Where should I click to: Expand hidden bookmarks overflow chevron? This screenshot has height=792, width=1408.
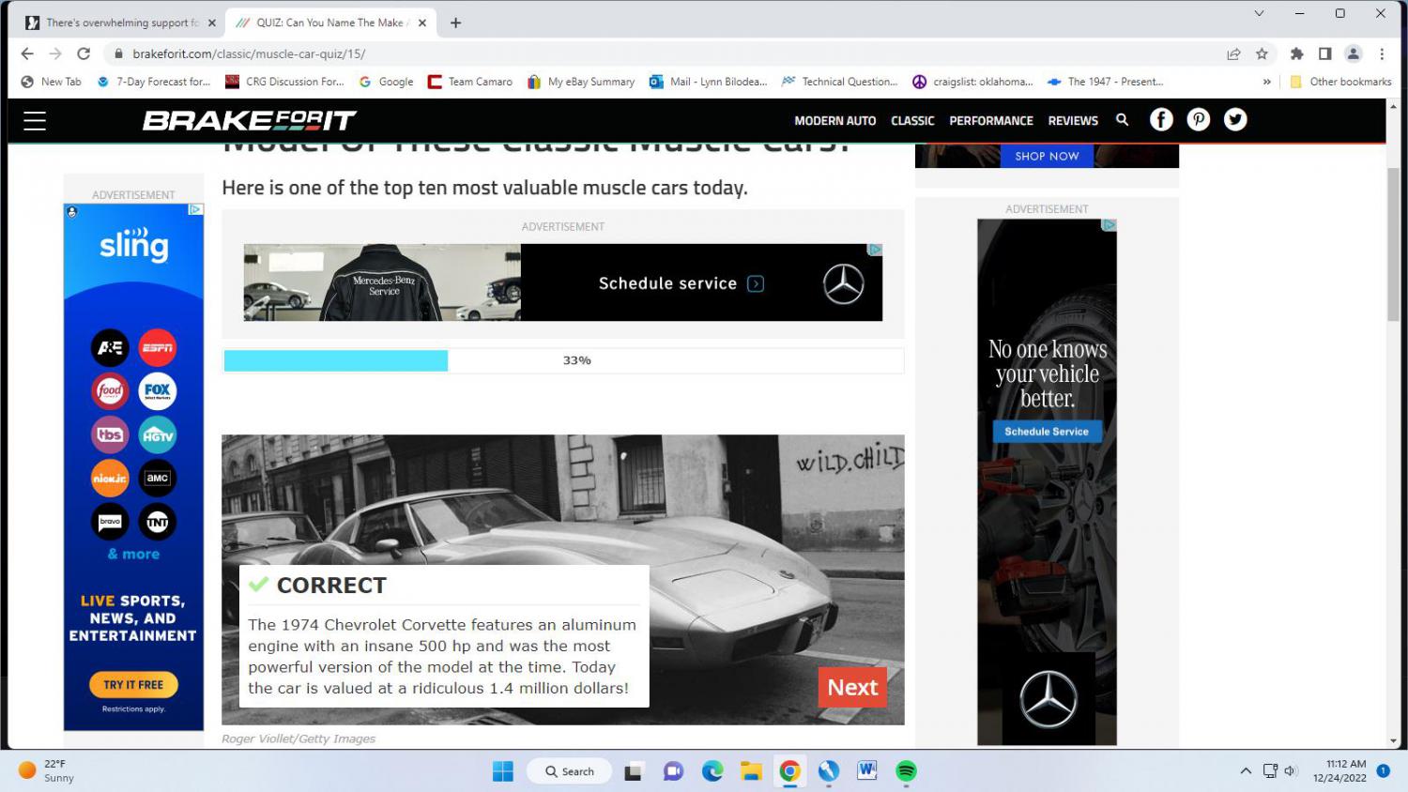coord(1266,82)
